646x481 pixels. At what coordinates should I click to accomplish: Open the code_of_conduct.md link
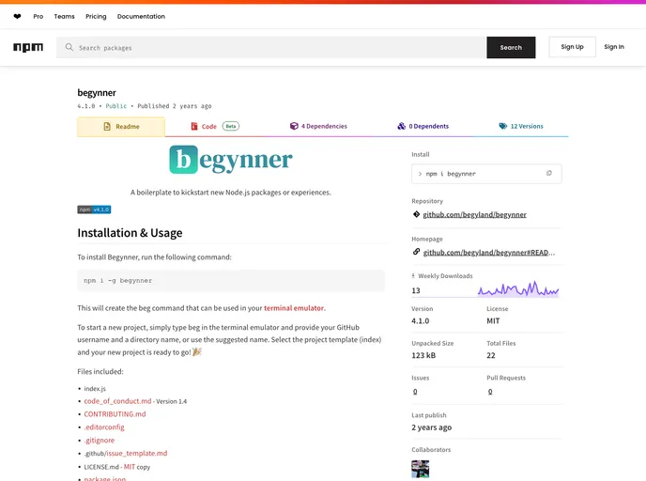click(117, 401)
